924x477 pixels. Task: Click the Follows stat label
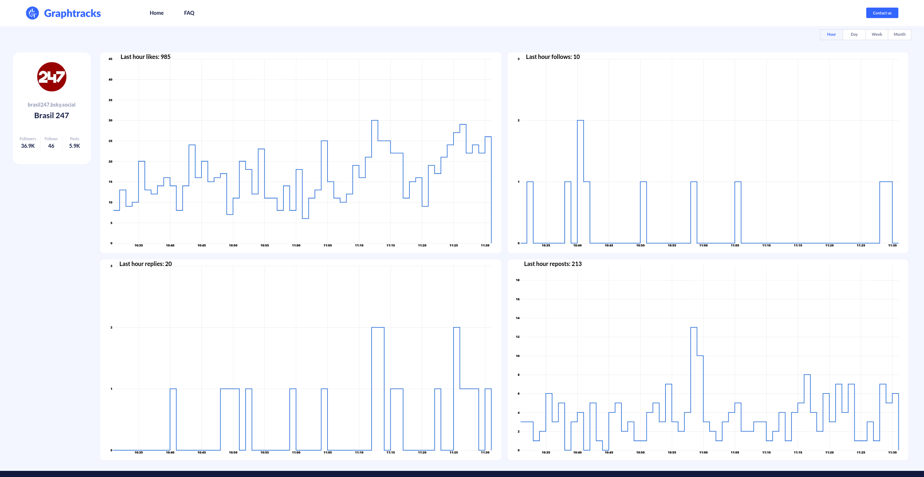51,138
